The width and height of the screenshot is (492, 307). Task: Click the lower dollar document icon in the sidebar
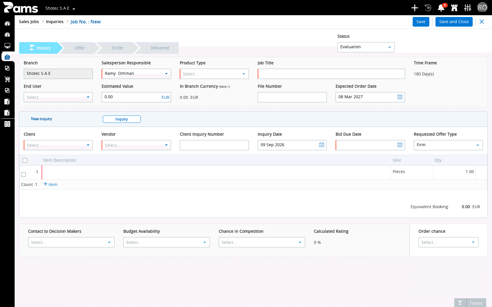(7, 113)
